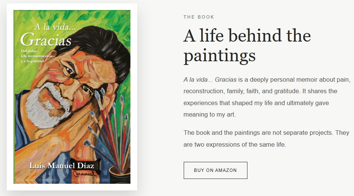
Task: Click 'A la vida...' text on the cover
Action: (55, 27)
